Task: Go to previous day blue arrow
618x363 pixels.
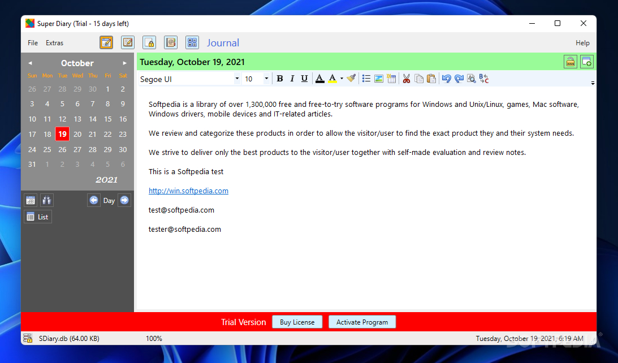Action: pos(94,200)
